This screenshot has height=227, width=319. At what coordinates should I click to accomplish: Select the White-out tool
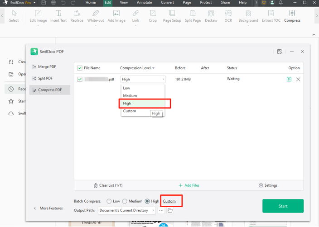click(x=96, y=16)
